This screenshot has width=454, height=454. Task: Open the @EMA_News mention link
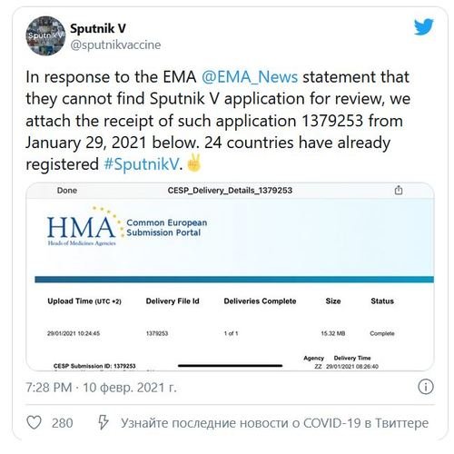[250, 77]
